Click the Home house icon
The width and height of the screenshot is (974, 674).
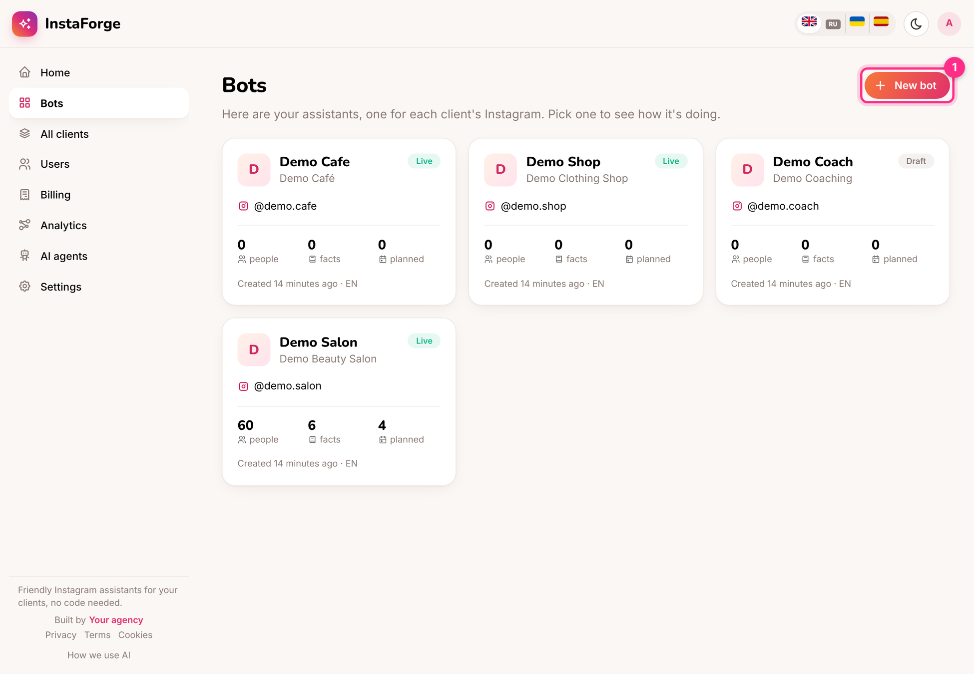[24, 72]
